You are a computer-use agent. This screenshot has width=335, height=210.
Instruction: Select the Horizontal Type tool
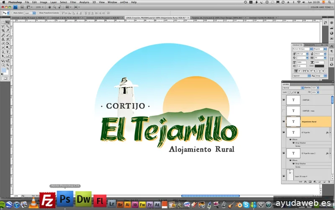8,52
